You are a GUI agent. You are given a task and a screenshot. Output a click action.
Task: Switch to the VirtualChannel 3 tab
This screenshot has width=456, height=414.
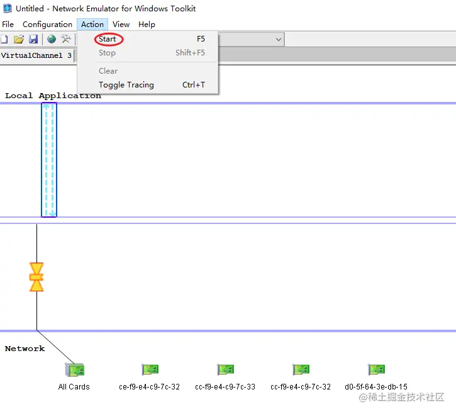[36, 55]
